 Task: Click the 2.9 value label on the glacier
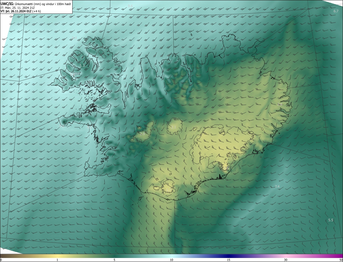[x=142, y=133]
